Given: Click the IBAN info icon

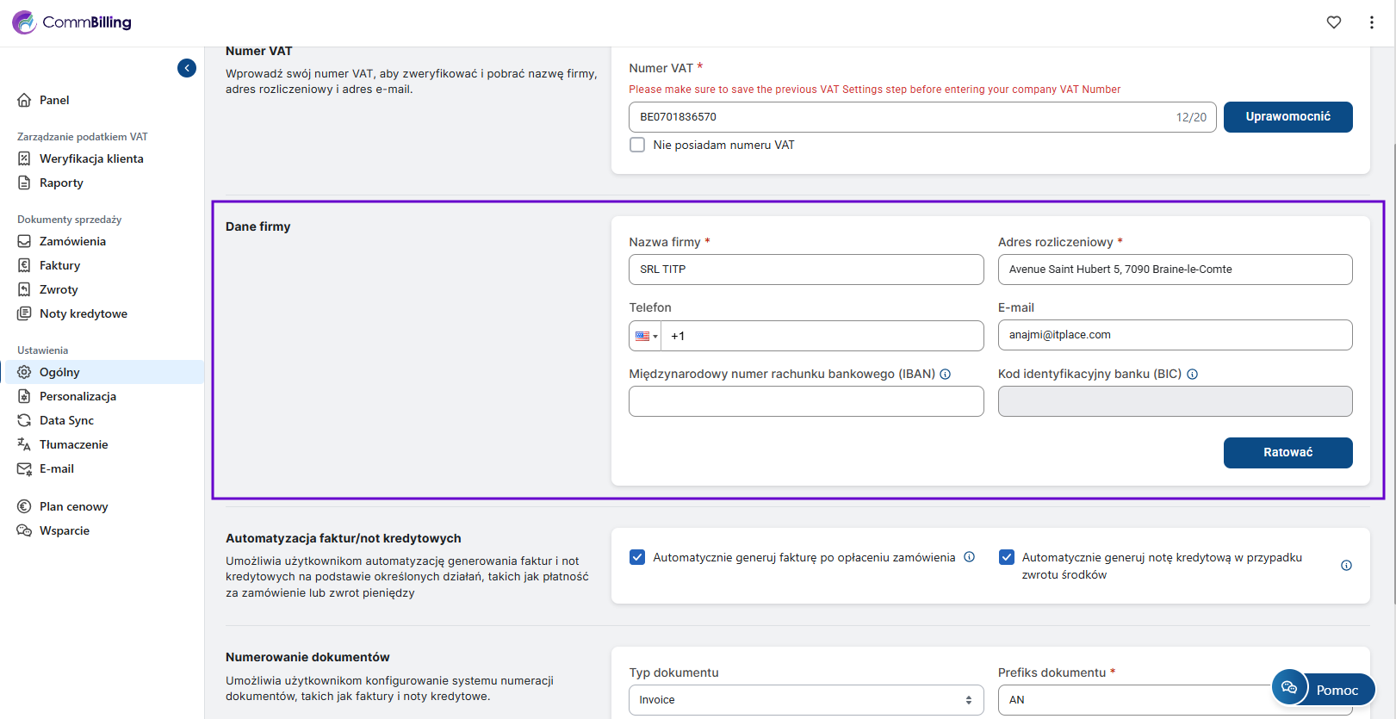Looking at the screenshot, I should click(x=945, y=375).
